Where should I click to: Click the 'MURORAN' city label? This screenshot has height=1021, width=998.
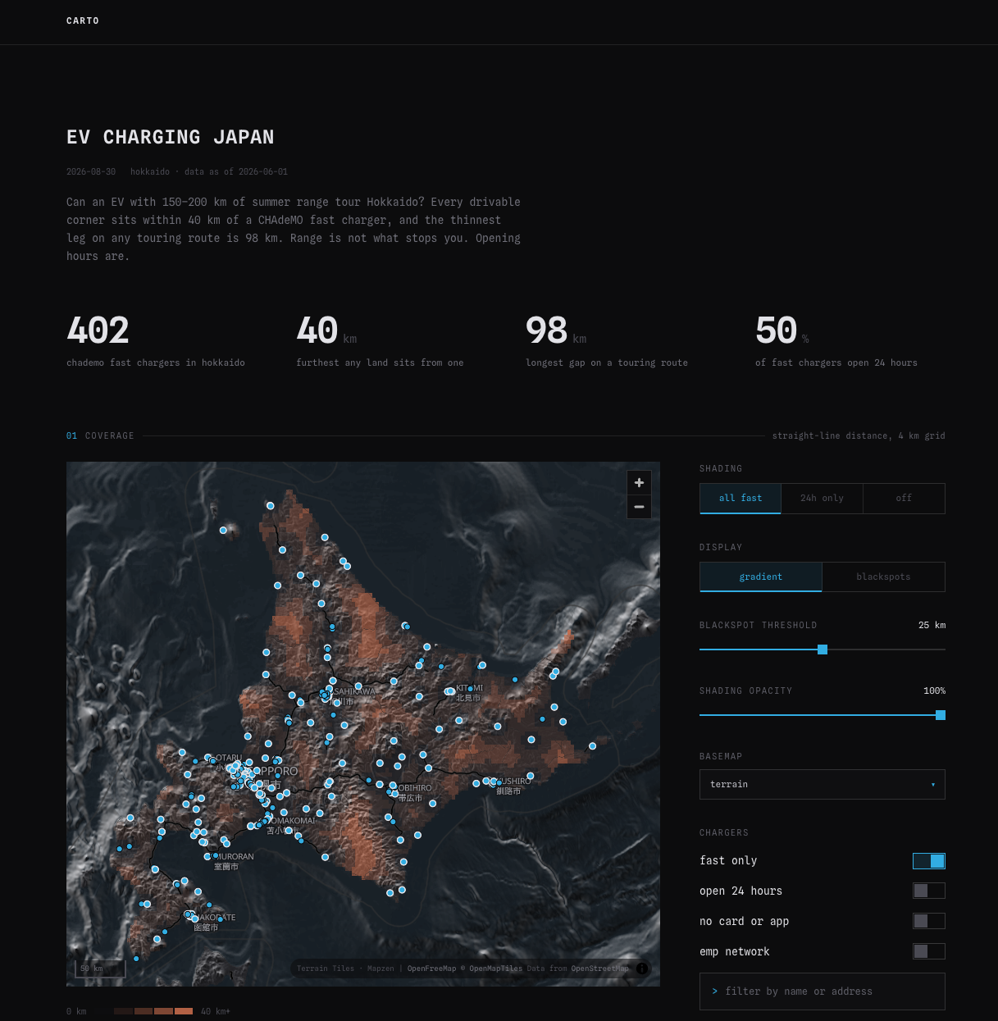point(235,857)
